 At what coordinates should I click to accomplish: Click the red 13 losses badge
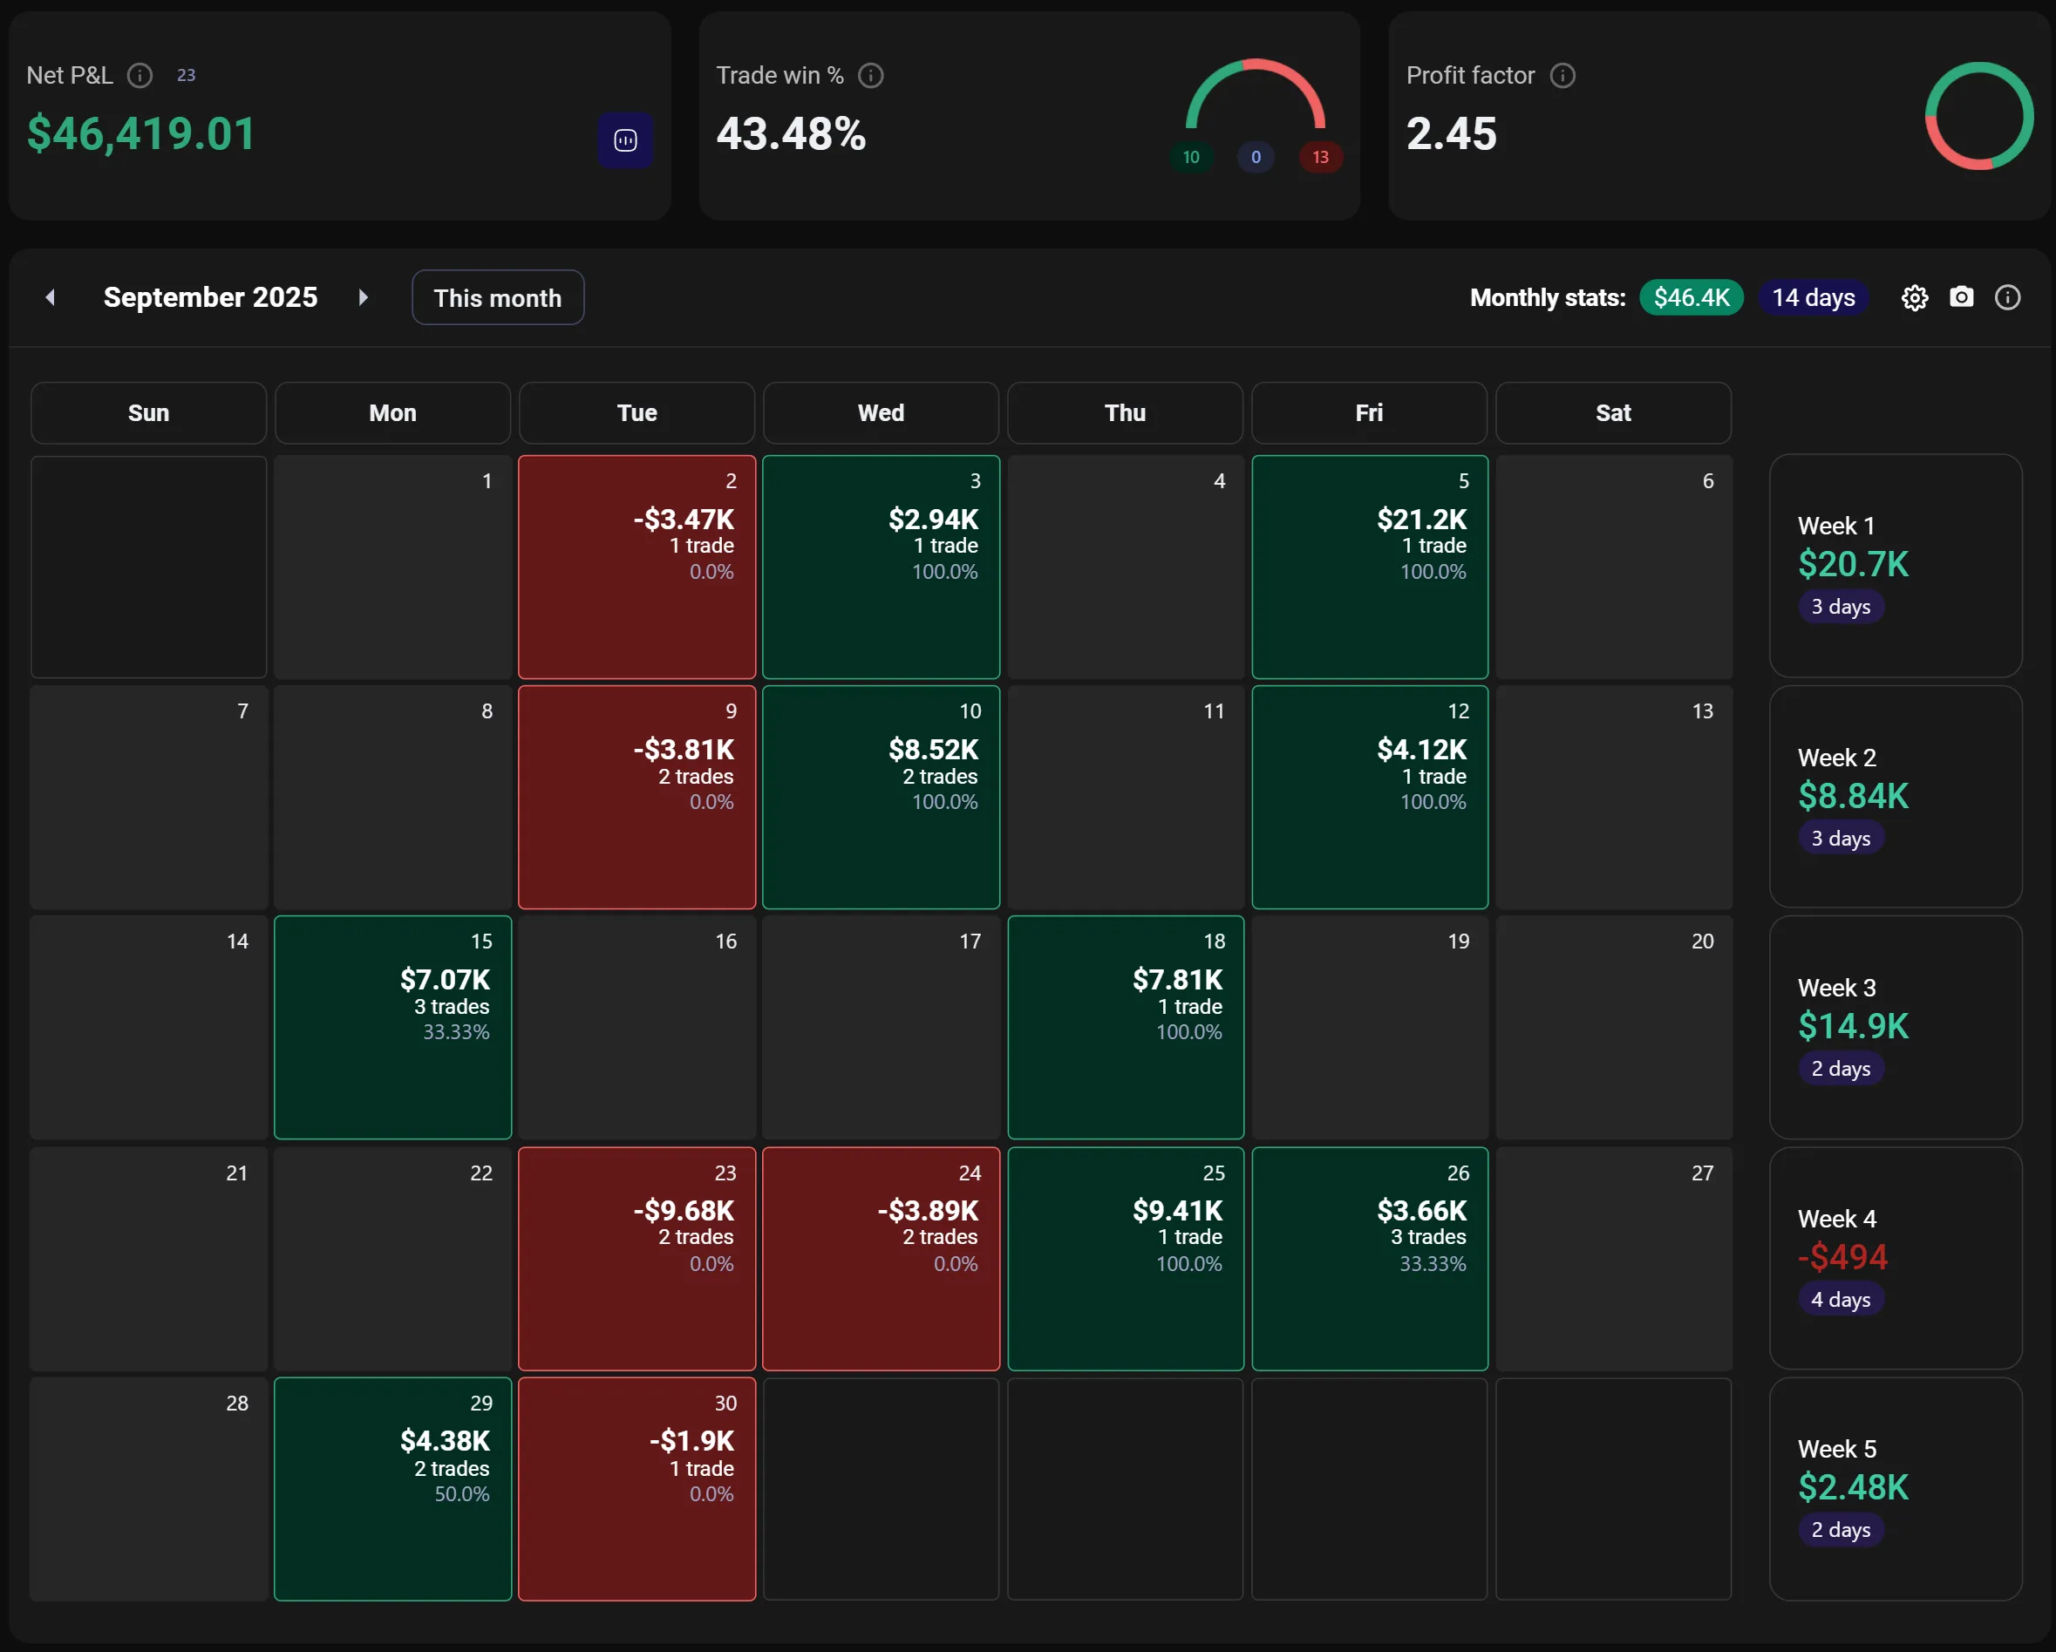click(x=1320, y=157)
